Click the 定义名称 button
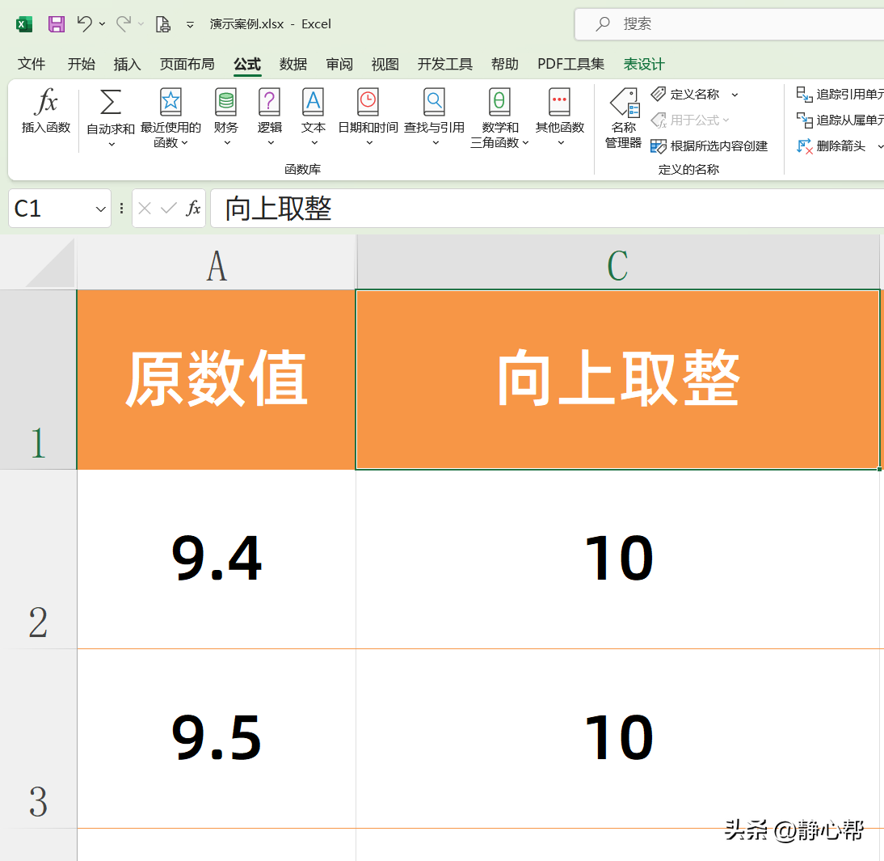The height and width of the screenshot is (861, 884). 685,95
